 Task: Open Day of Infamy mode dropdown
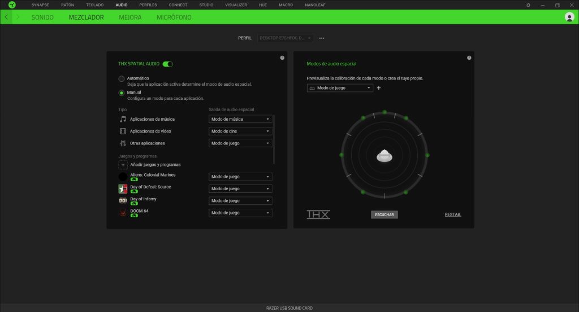click(x=240, y=201)
